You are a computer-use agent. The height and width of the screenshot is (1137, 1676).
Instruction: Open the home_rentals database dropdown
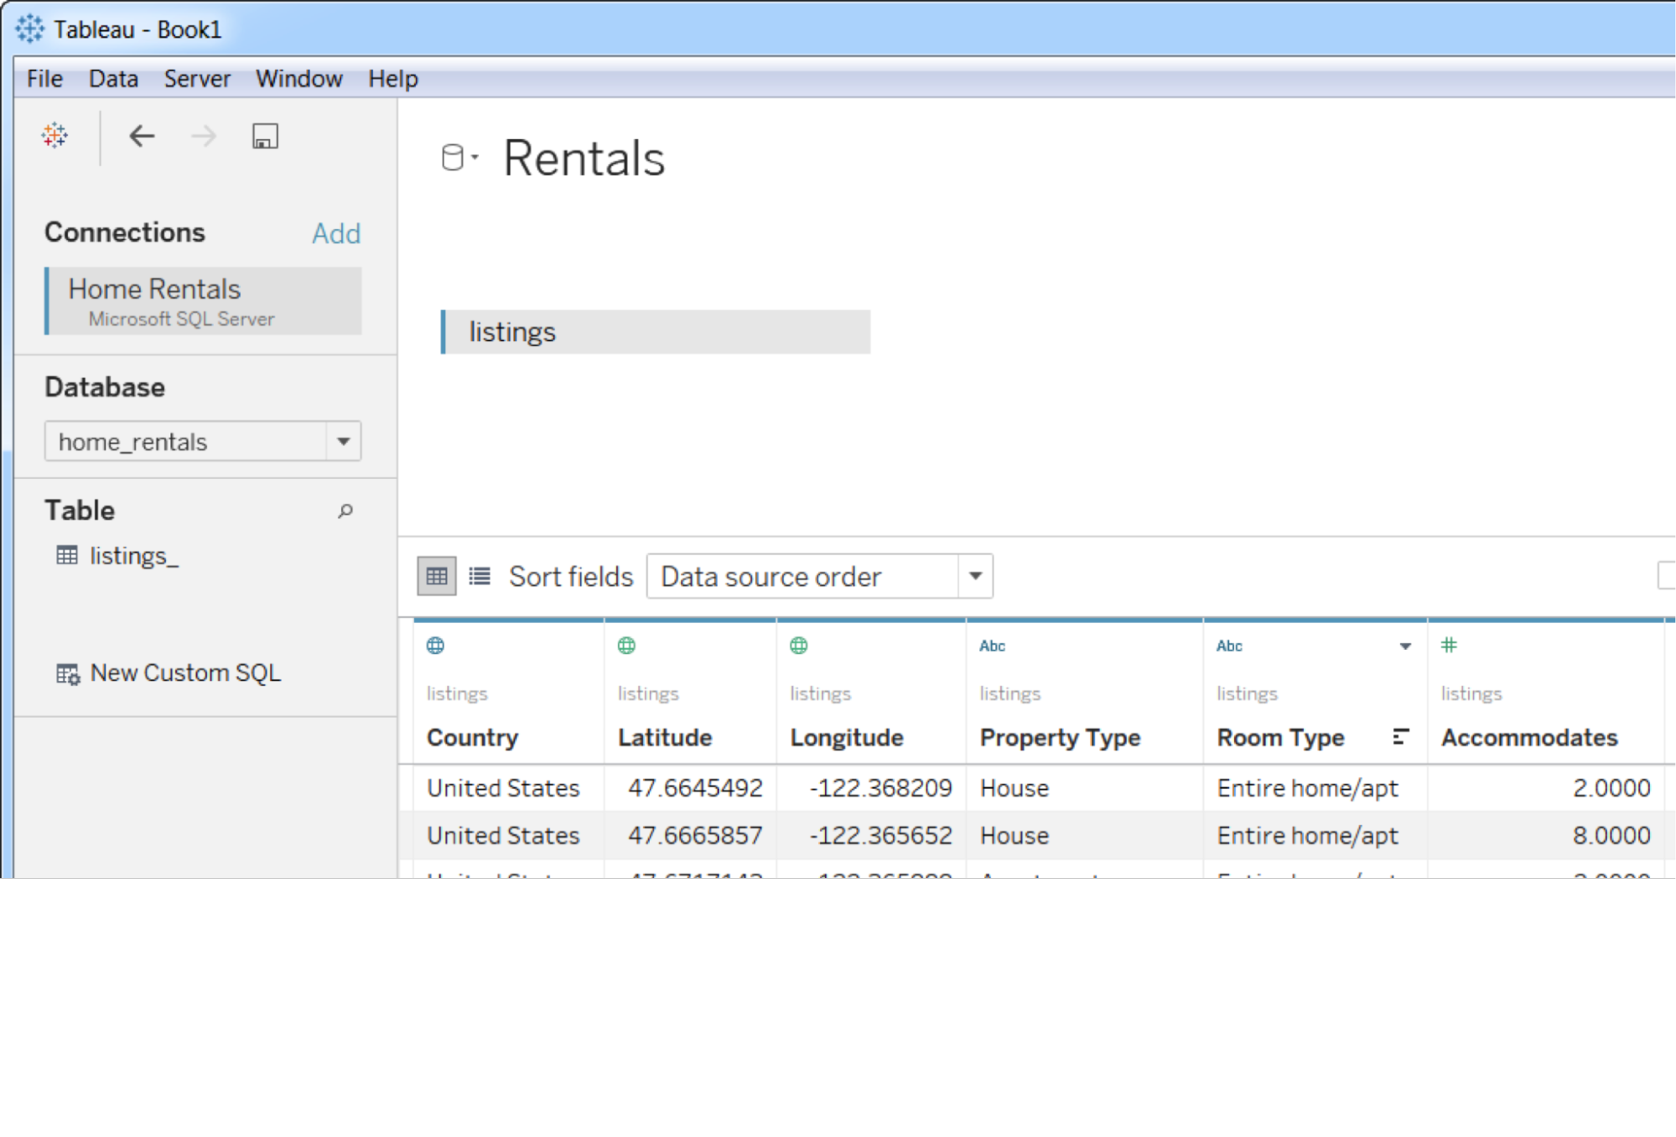coord(343,441)
